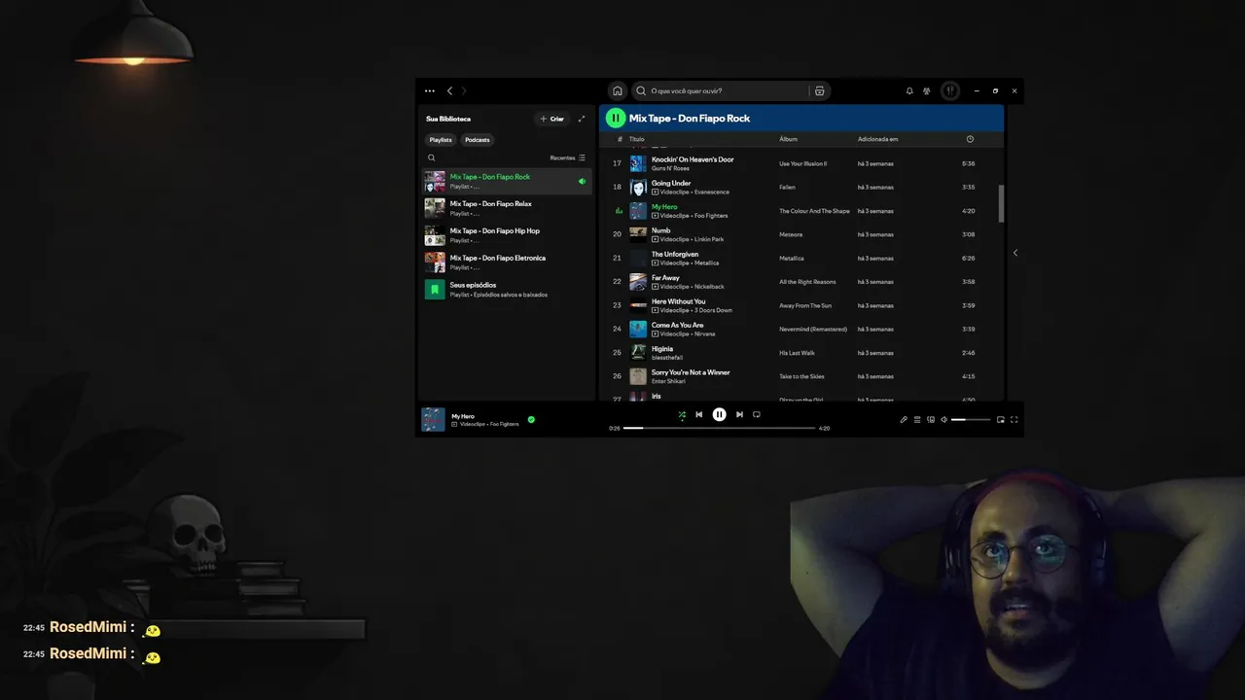Image resolution: width=1245 pixels, height=700 pixels.
Task: Click the green saved checkmark for My Hero
Action: tap(531, 419)
